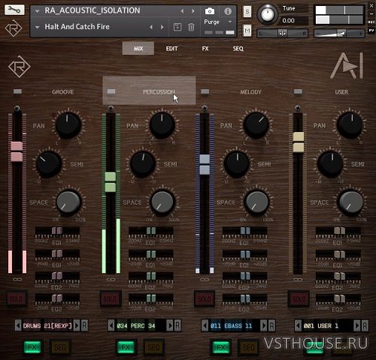
Task: Click the Melody SEMI knob
Action: [237, 164]
